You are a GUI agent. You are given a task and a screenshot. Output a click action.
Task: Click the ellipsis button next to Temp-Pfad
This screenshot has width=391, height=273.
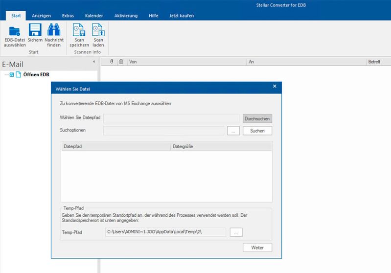tap(236, 232)
